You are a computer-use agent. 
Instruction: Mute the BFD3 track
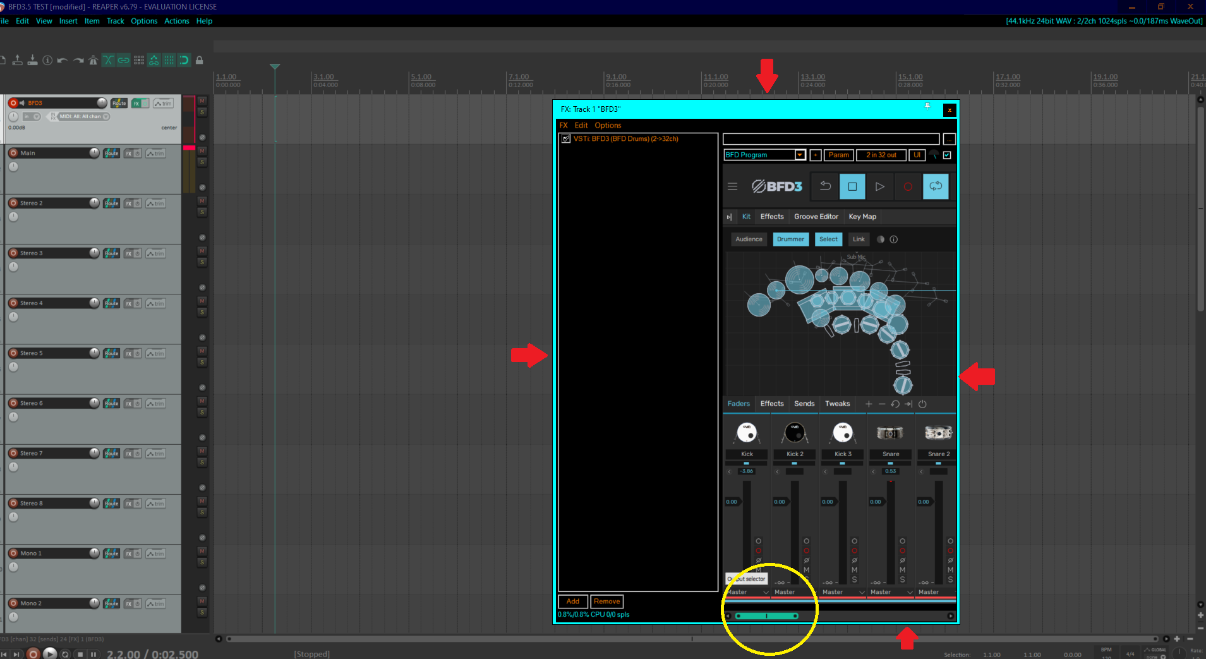(202, 101)
